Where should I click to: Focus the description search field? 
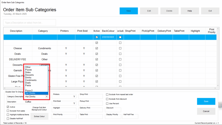(30, 23)
